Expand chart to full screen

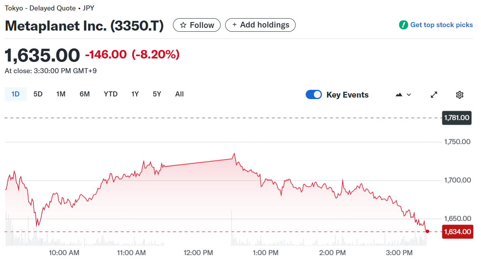coord(434,95)
